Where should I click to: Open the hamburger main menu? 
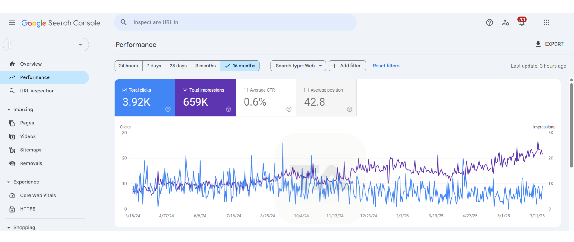[x=12, y=22]
